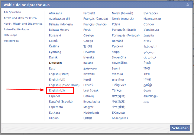The height and width of the screenshot is (135, 194).
Task: Select Magyar language
Action: coord(88,107)
